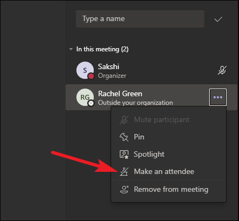
Task: Click the In this meeting (2) header
Action: click(102, 49)
